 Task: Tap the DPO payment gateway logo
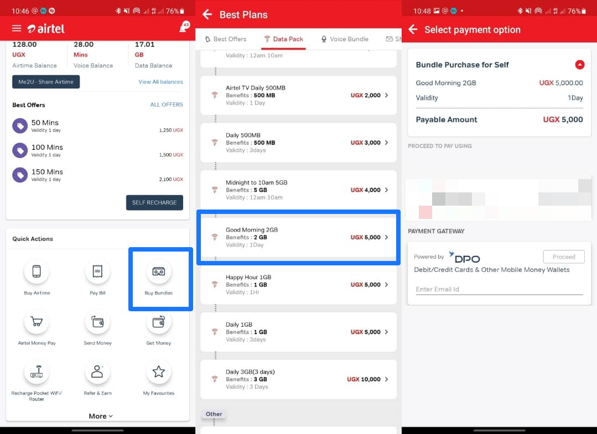465,257
